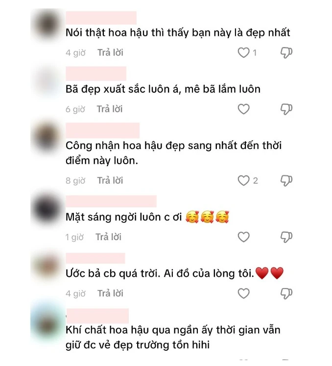Reply to the 'Ước bả cb' comment

tap(110, 293)
